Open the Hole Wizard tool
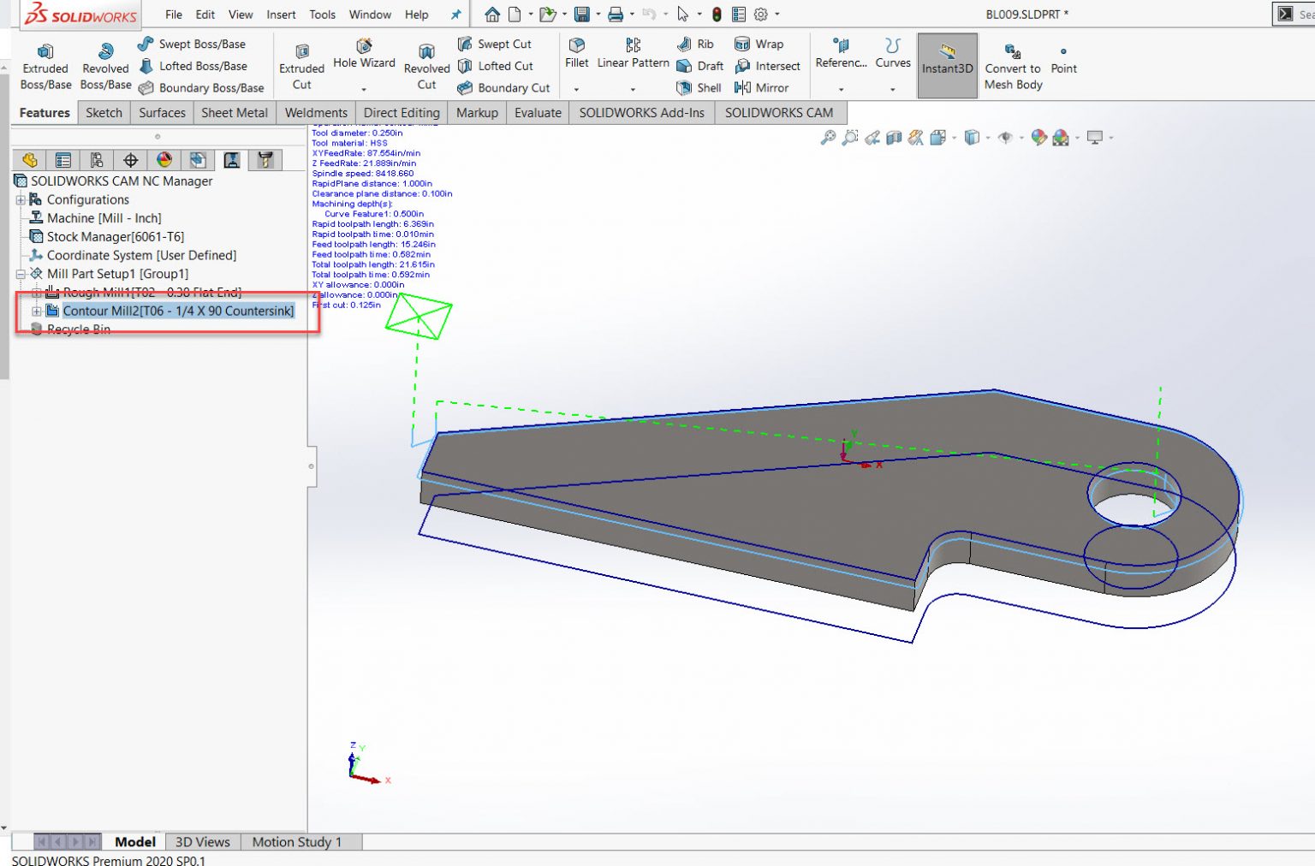1315x866 pixels. point(364,54)
